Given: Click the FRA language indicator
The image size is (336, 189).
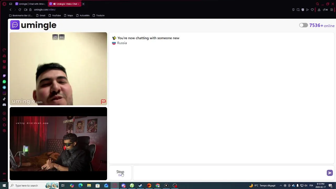Looking at the screenshot, I should [x=311, y=186].
